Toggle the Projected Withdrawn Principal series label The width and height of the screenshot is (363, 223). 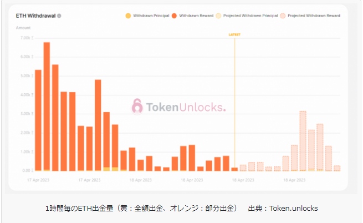click(x=249, y=16)
